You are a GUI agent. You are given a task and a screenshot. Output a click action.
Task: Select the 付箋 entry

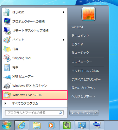coord(35,49)
